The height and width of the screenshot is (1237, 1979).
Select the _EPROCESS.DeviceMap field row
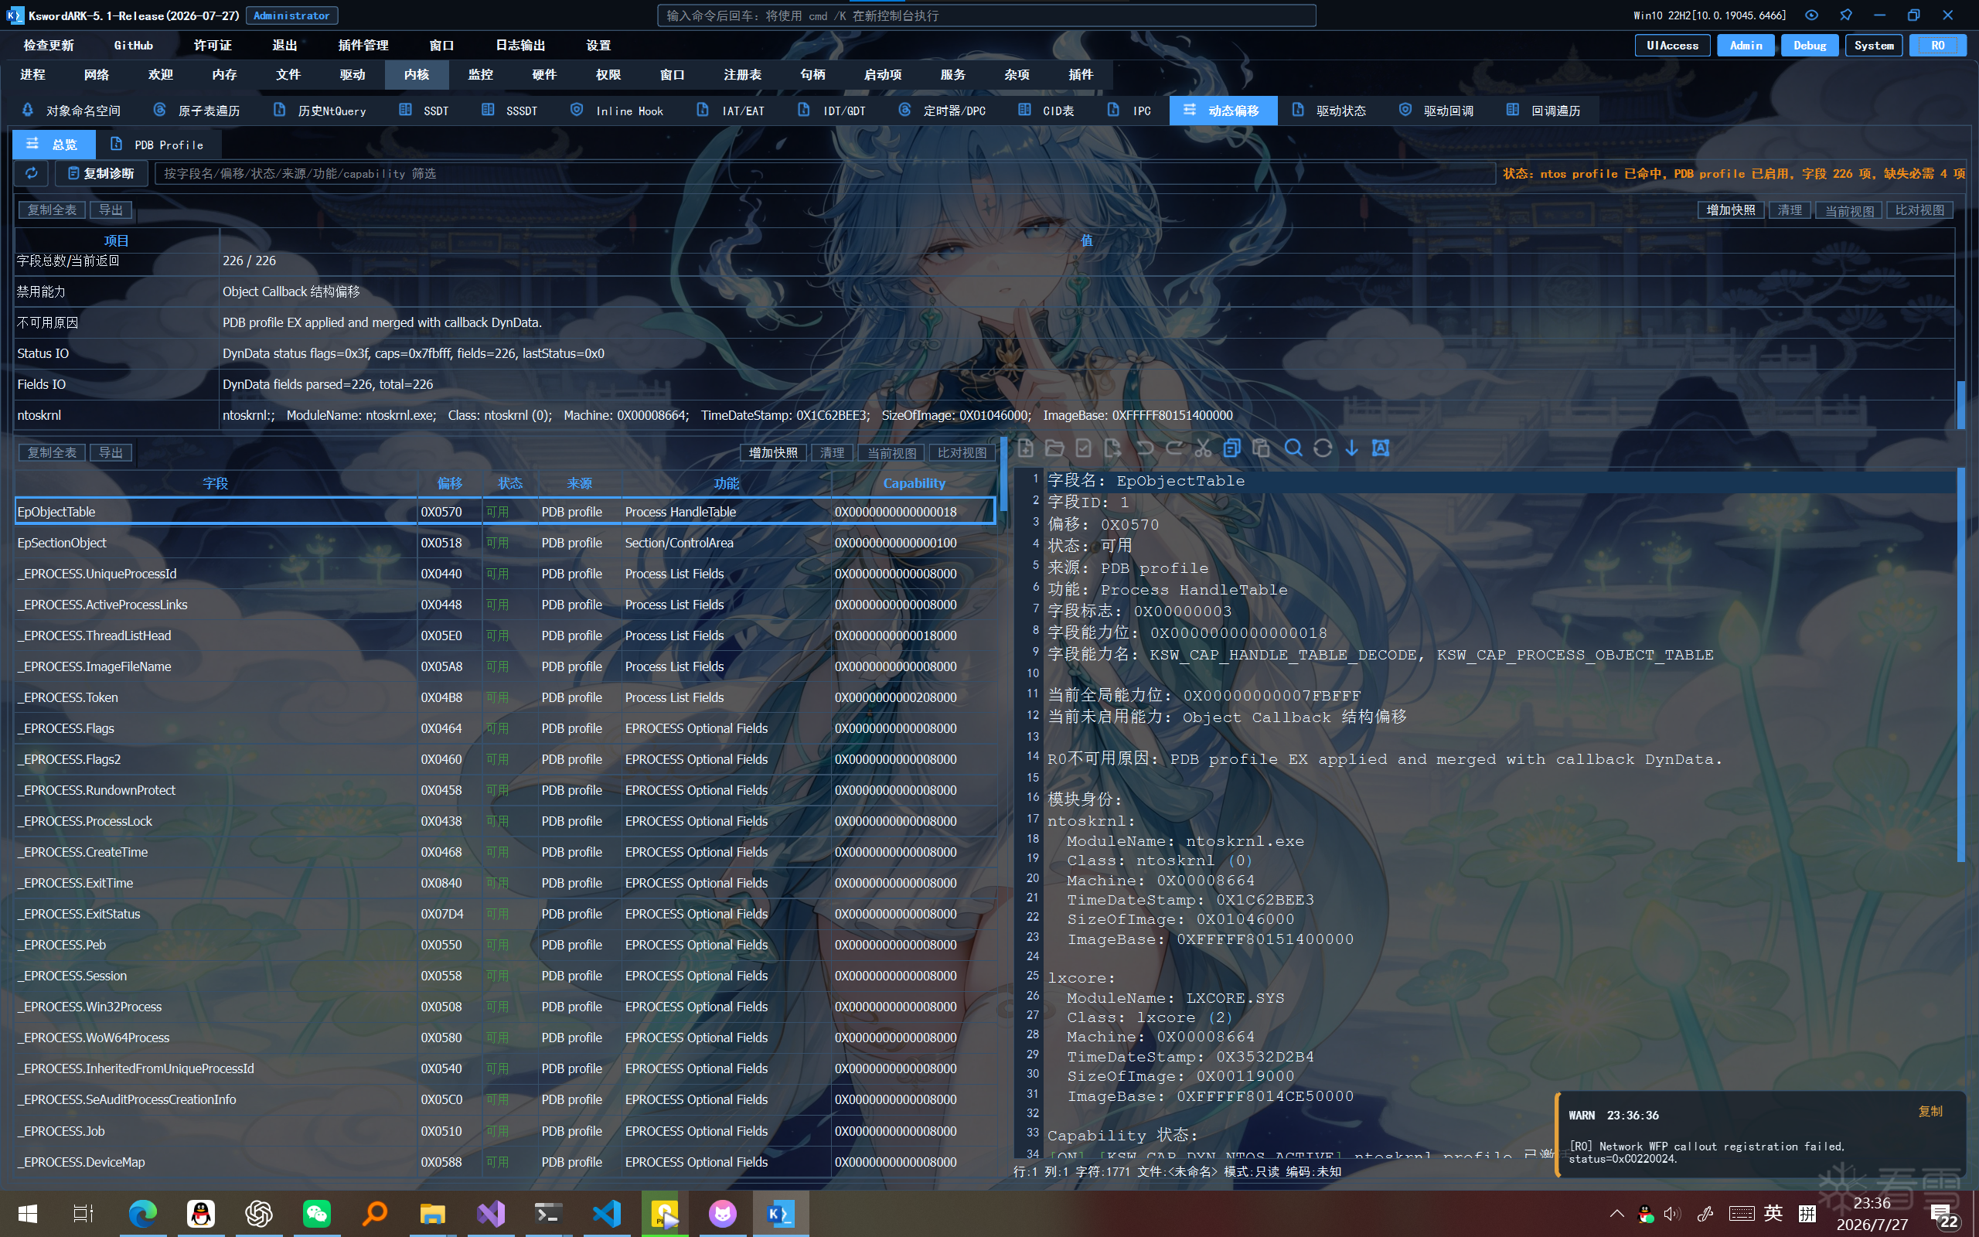[506, 1162]
